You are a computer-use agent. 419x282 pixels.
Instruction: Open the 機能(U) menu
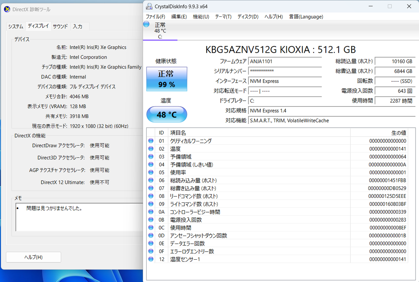(x=201, y=17)
